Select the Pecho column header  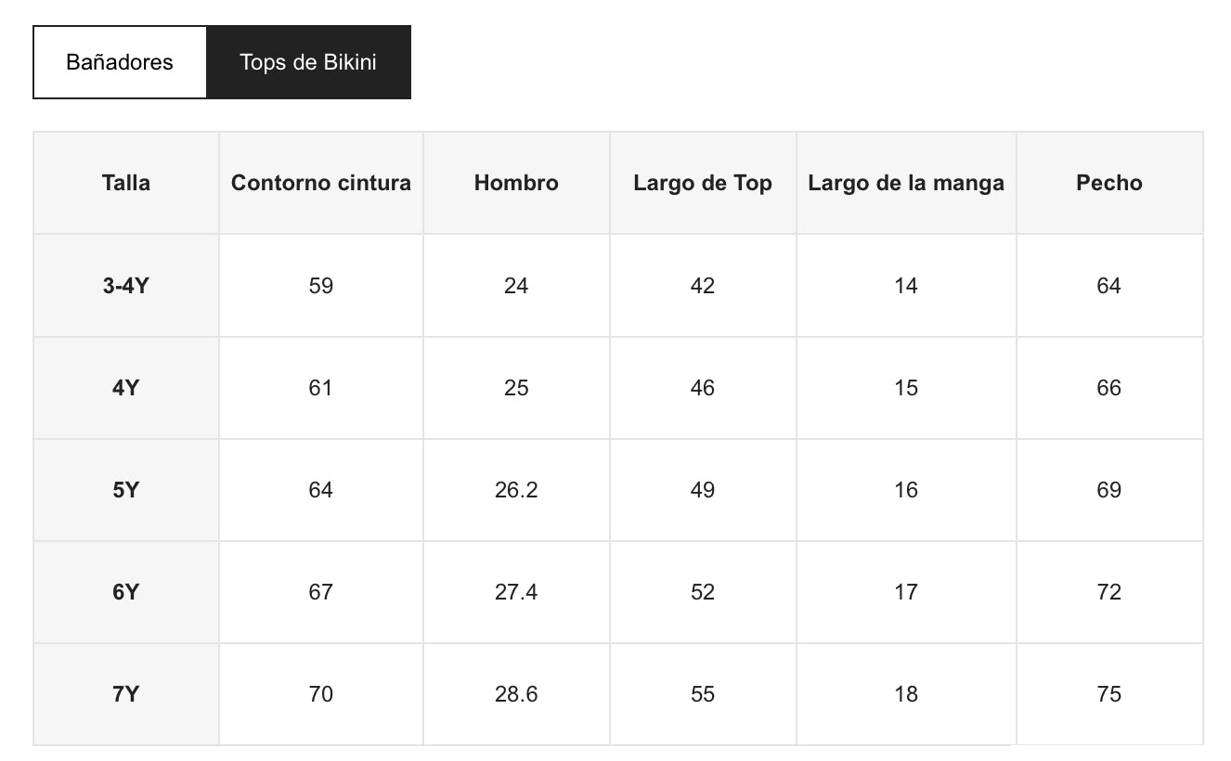pos(1109,183)
